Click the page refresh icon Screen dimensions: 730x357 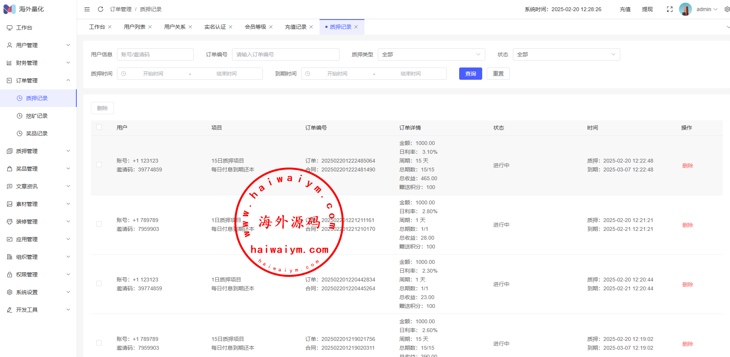(x=101, y=9)
